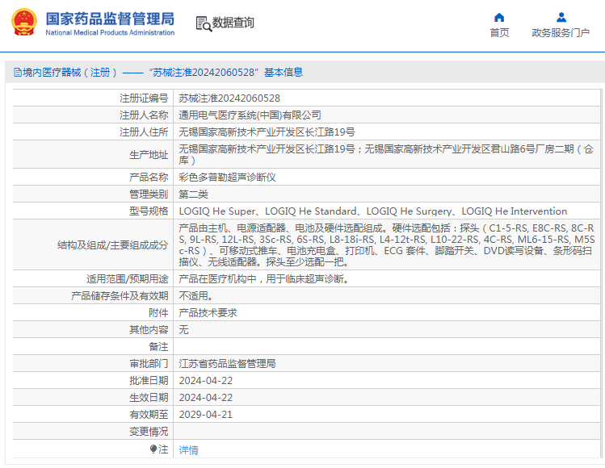
Task: Click National Medical Products Administration subtitle
Action: tap(110, 33)
